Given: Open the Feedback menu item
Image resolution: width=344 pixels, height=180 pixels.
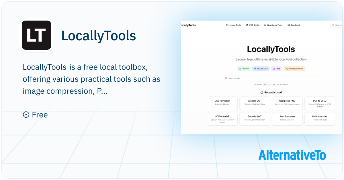Looking at the screenshot, I should tap(294, 25).
